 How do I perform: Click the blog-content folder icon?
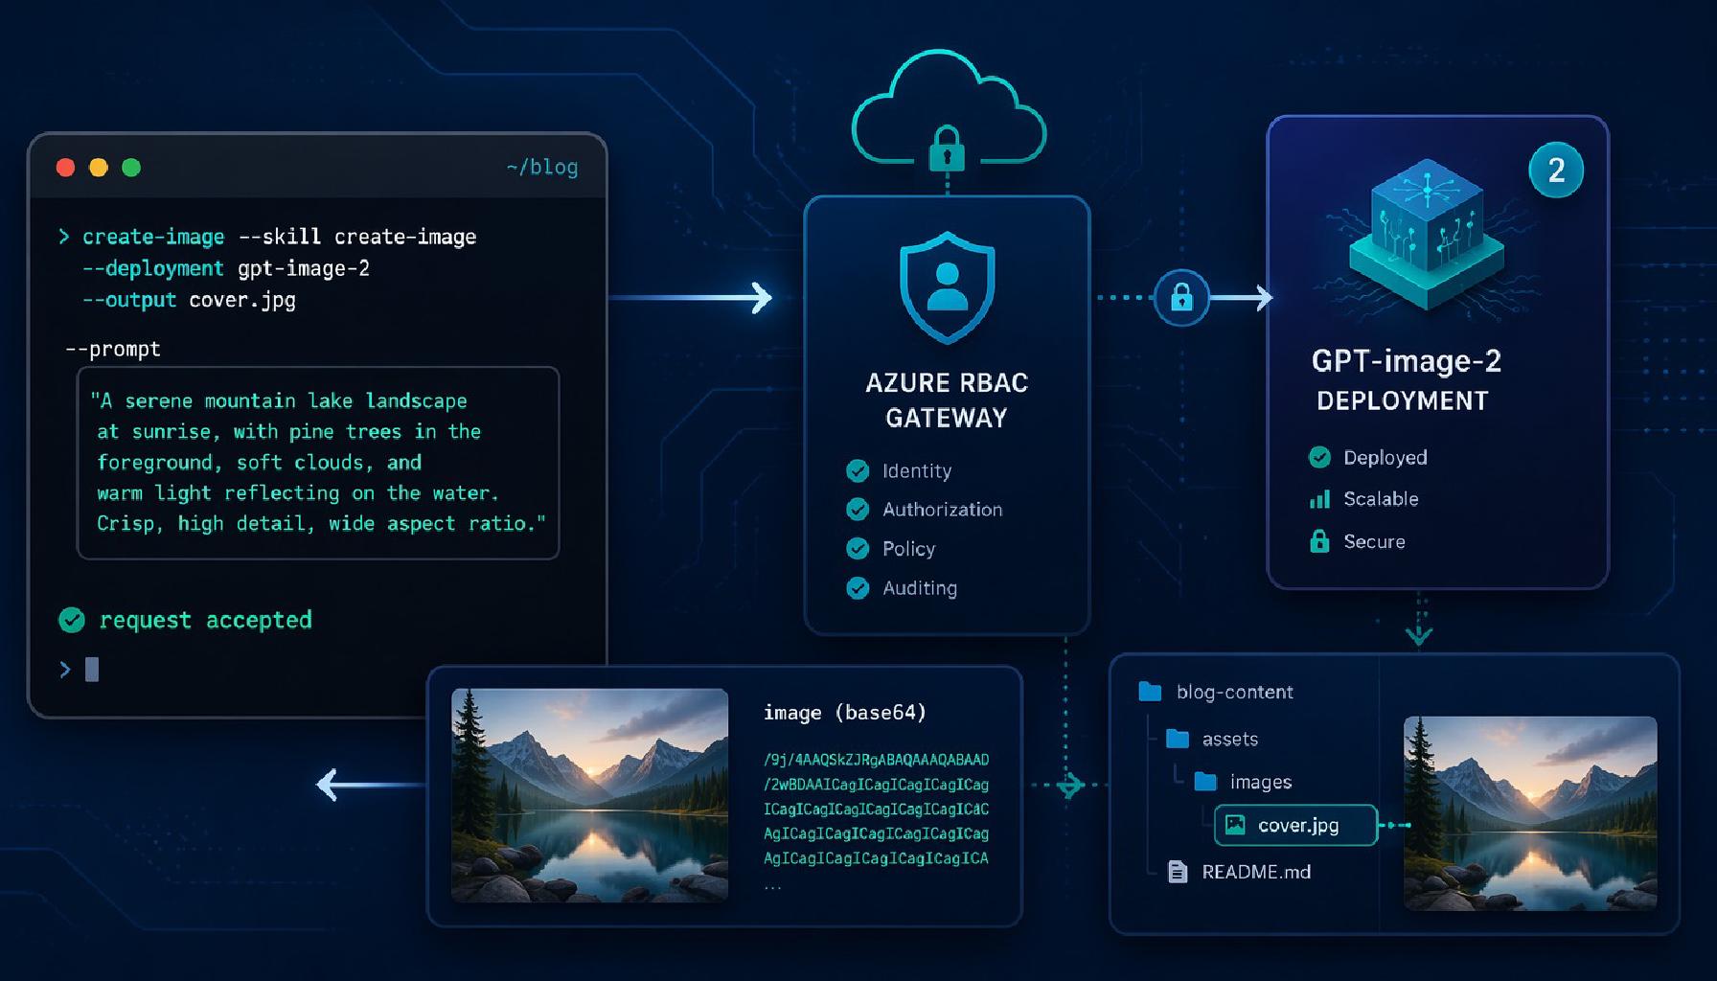point(1150,692)
